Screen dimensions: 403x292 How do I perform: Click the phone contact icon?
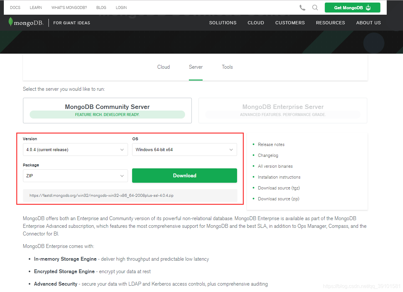coord(302,8)
